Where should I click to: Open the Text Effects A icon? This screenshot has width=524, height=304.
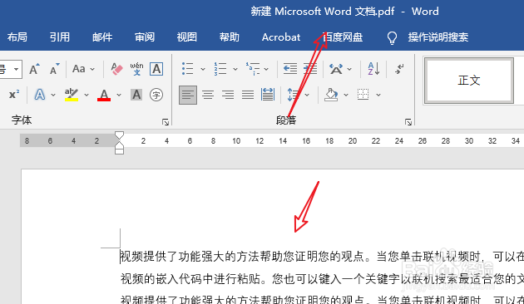(x=40, y=95)
